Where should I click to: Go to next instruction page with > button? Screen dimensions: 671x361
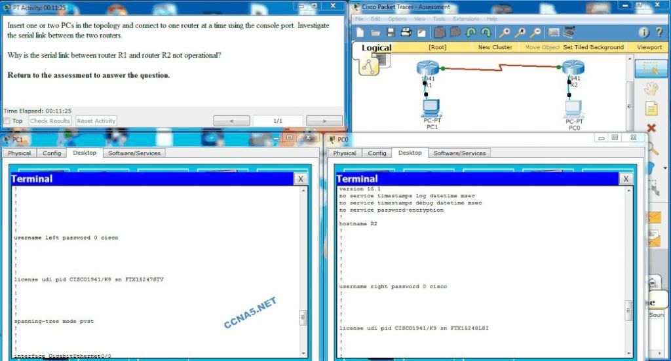click(324, 121)
